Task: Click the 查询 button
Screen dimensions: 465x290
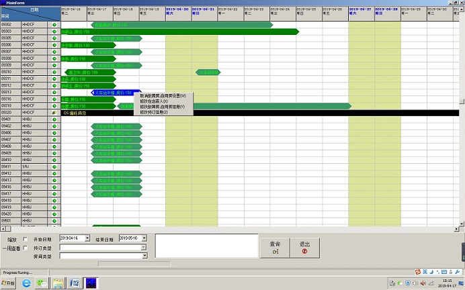Action: tap(275, 246)
